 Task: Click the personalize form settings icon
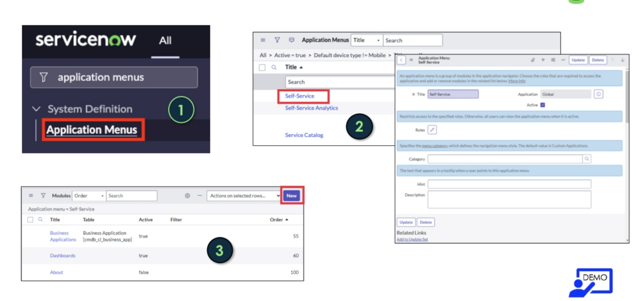point(553,60)
